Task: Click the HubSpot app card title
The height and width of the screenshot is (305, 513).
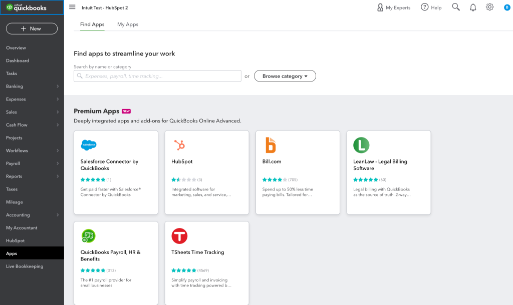Action: [x=182, y=161]
